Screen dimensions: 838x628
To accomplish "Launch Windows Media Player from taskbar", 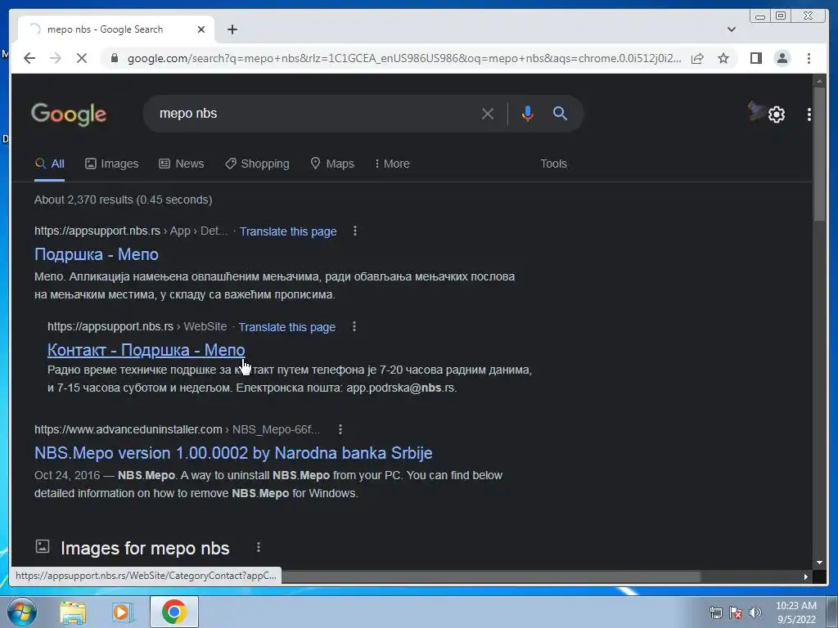I will click(x=123, y=612).
